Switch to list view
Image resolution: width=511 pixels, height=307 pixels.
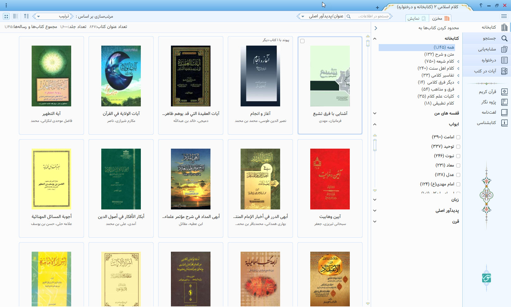tap(15, 16)
